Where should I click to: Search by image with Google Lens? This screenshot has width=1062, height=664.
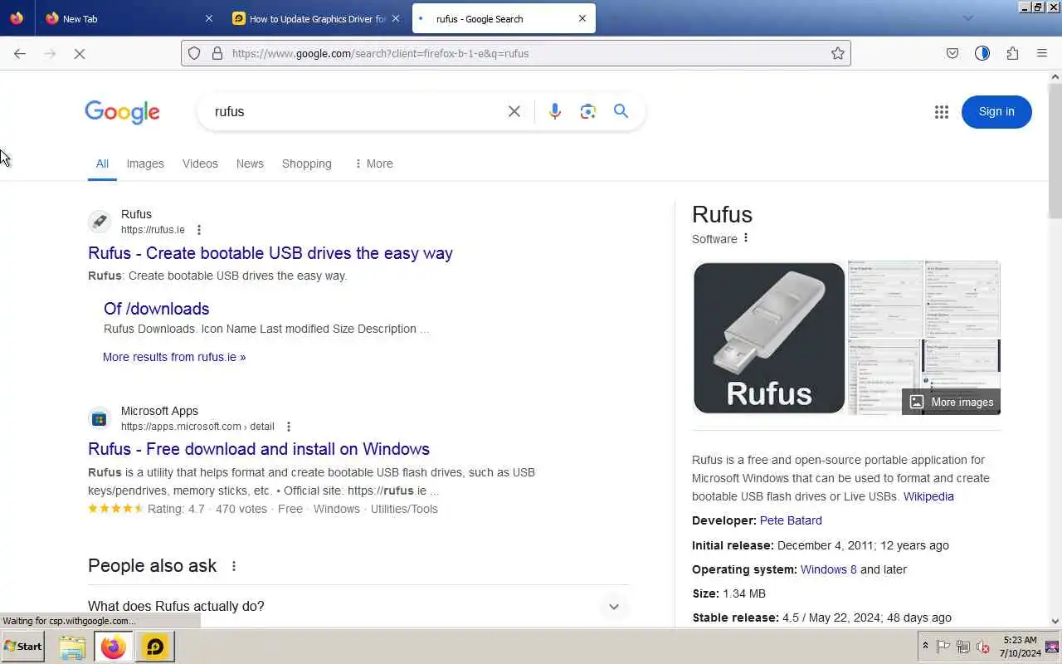tap(588, 111)
